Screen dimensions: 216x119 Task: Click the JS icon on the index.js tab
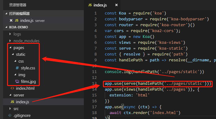tap(90, 5)
